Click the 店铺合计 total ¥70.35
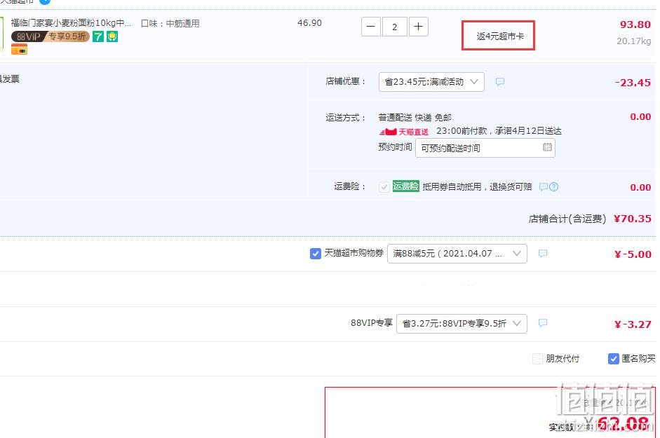The width and height of the screenshot is (660, 438). [632, 219]
